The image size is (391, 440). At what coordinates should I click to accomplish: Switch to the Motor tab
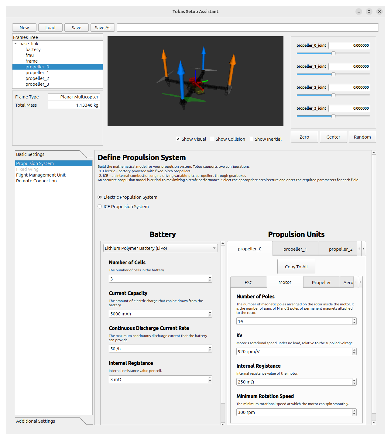click(285, 282)
